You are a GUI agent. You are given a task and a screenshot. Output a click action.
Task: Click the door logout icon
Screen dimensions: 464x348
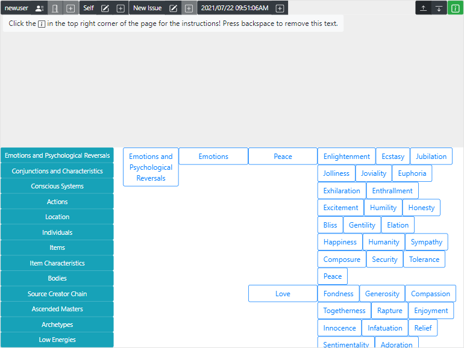tap(55, 8)
